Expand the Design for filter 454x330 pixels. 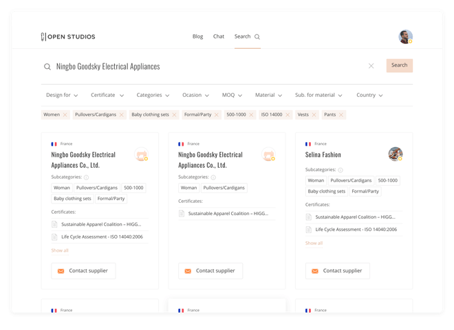pyautogui.click(x=62, y=96)
